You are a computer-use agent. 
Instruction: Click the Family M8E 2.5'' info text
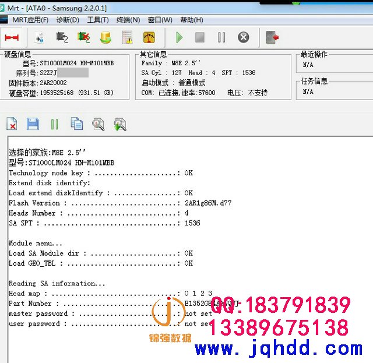tap(171, 63)
